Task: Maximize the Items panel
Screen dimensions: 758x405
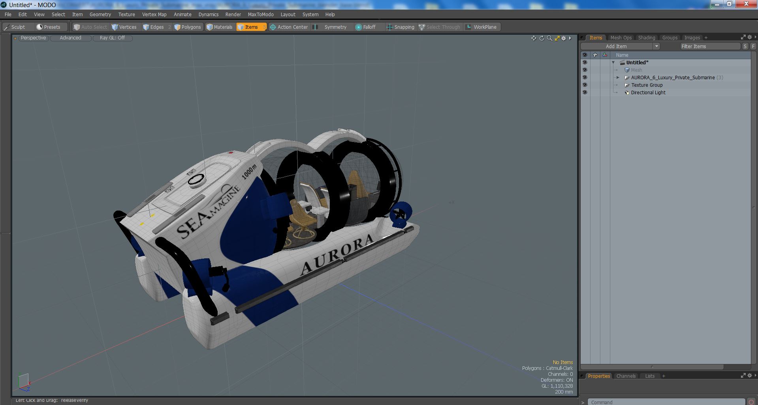Action: point(743,37)
